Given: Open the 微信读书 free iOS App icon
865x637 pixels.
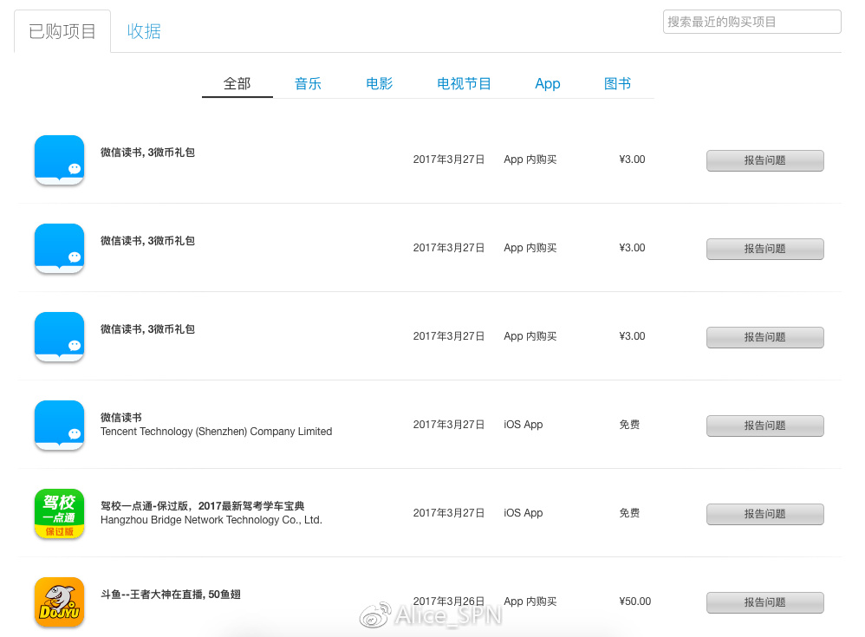Looking at the screenshot, I should [59, 425].
